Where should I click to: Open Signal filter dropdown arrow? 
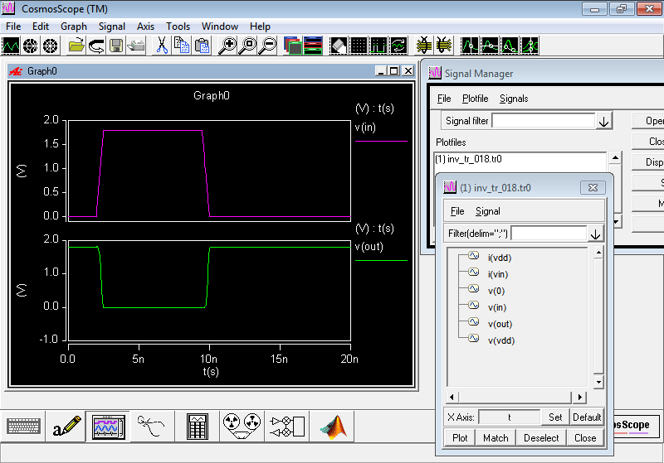pyautogui.click(x=604, y=122)
